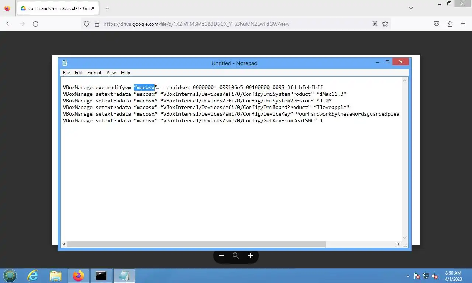Click the network tray icon
This screenshot has width=472, height=283.
(426, 276)
